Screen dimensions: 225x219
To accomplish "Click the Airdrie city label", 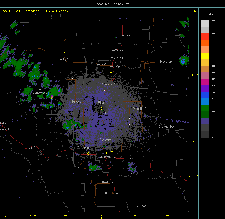I will pos(105,140).
